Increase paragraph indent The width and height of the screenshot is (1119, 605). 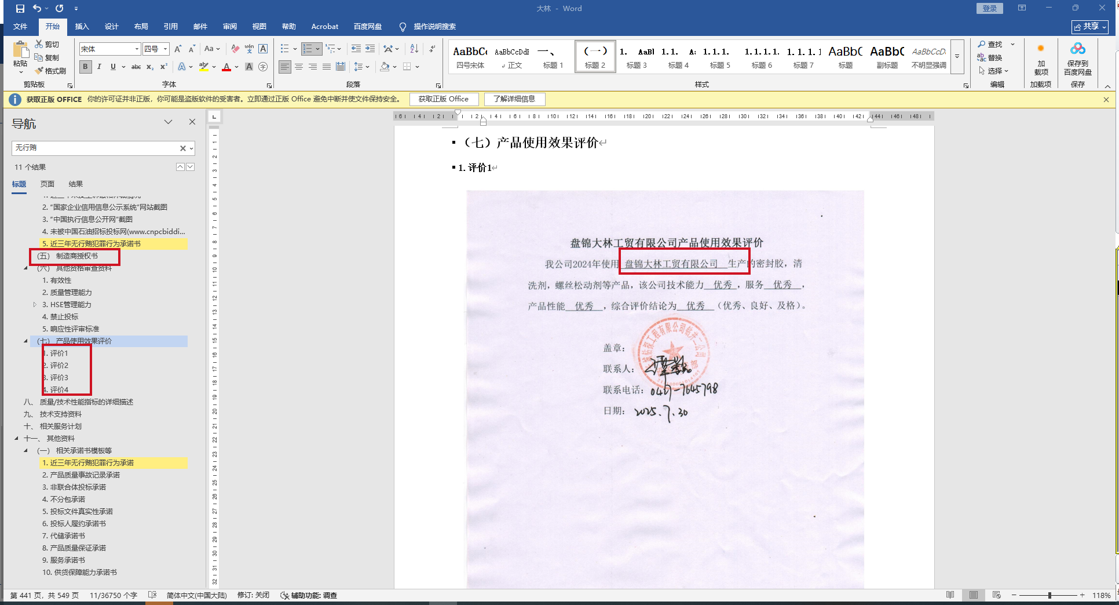[x=370, y=49]
